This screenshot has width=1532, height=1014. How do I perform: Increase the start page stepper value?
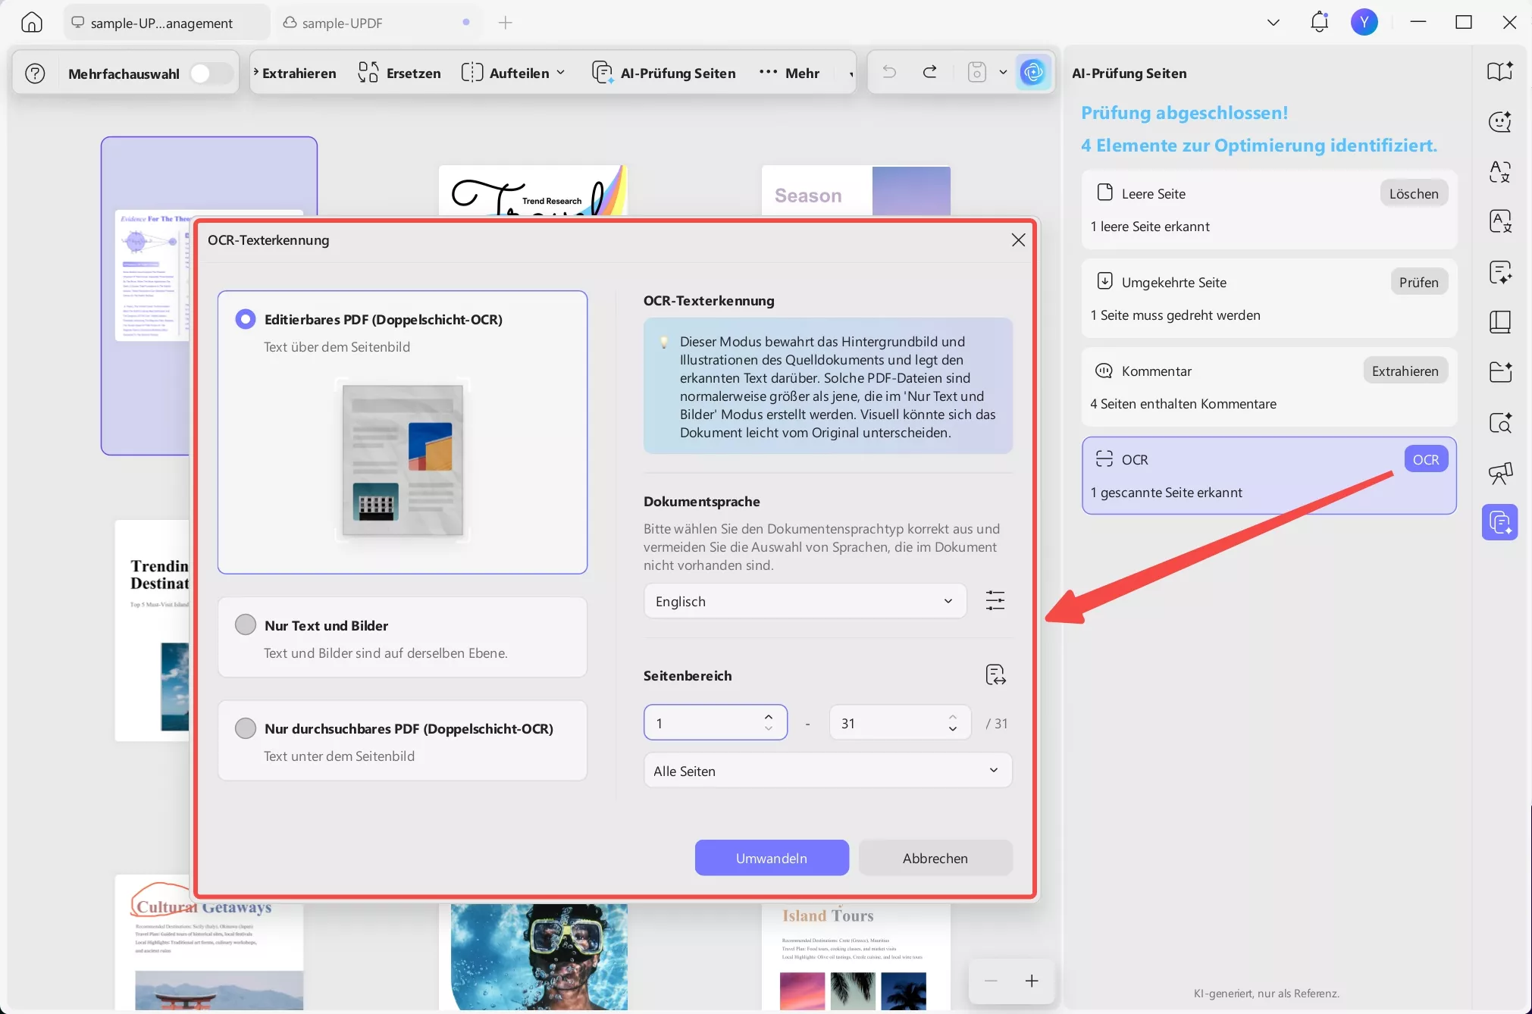769,716
